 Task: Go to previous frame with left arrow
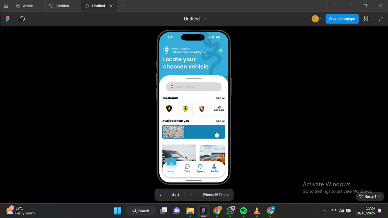click(160, 195)
